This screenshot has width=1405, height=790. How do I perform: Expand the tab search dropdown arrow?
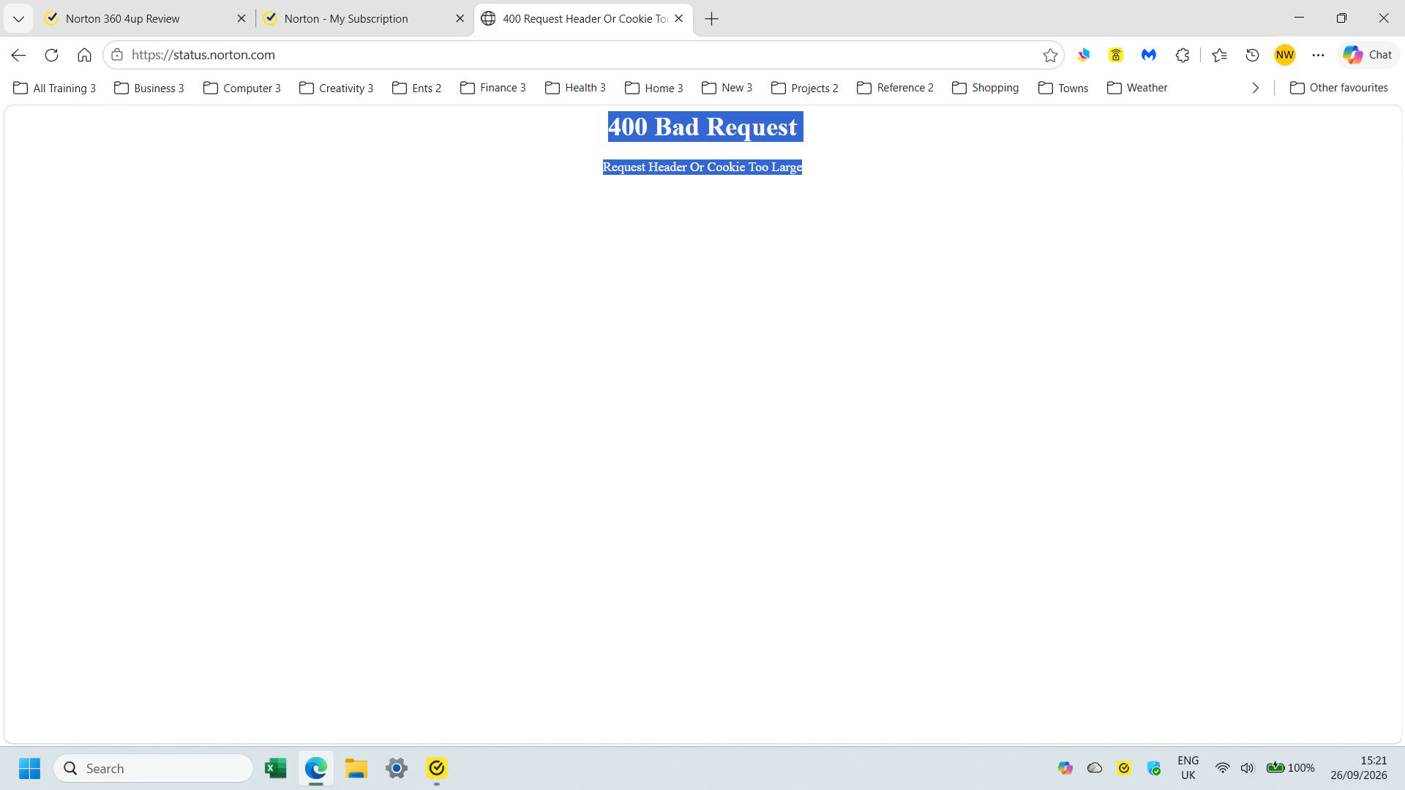pos(18,19)
